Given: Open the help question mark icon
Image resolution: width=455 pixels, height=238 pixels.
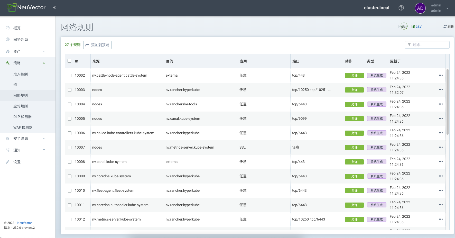Looking at the screenshot, I should 401,8.
